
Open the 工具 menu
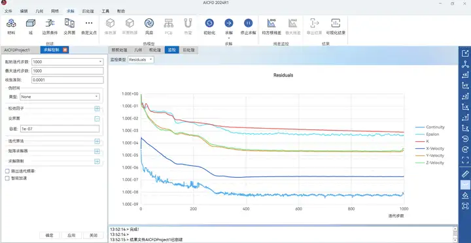pos(105,11)
